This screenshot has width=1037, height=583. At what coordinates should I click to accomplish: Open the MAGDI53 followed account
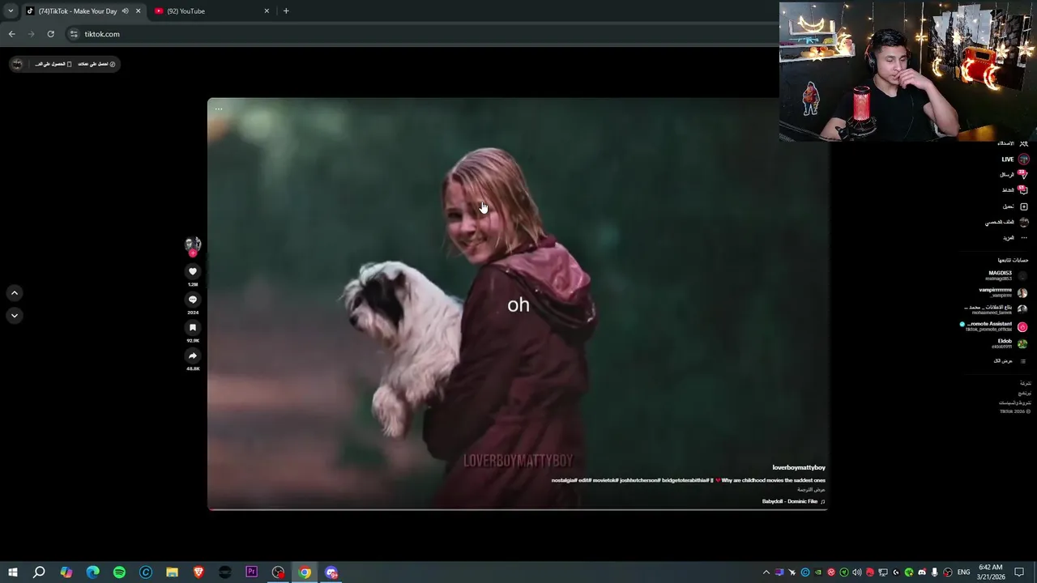pos(1006,275)
